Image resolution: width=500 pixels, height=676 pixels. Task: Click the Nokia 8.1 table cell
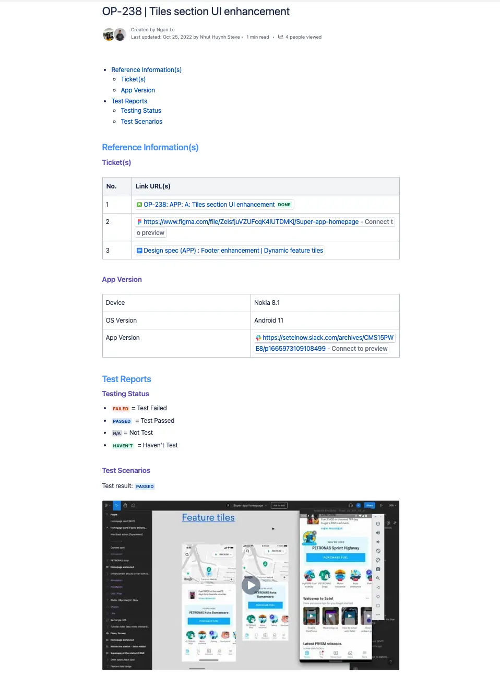coord(325,303)
